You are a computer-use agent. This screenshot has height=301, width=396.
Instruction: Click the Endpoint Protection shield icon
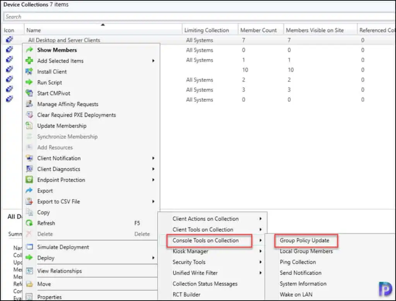coord(29,180)
